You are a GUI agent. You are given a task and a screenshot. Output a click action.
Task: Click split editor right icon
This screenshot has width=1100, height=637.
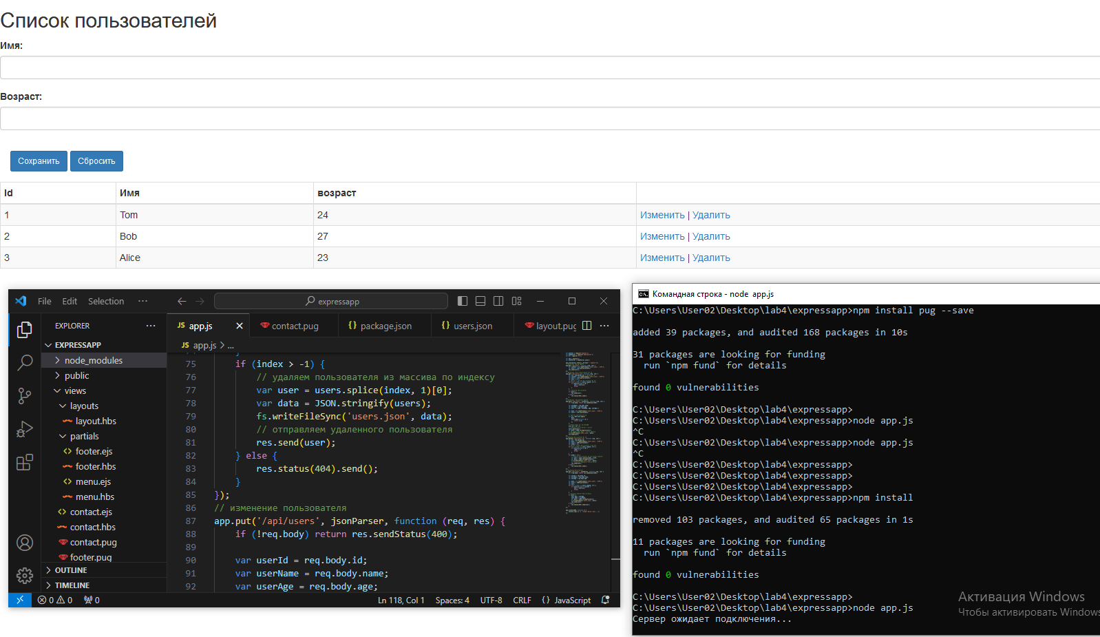pyautogui.click(x=586, y=326)
